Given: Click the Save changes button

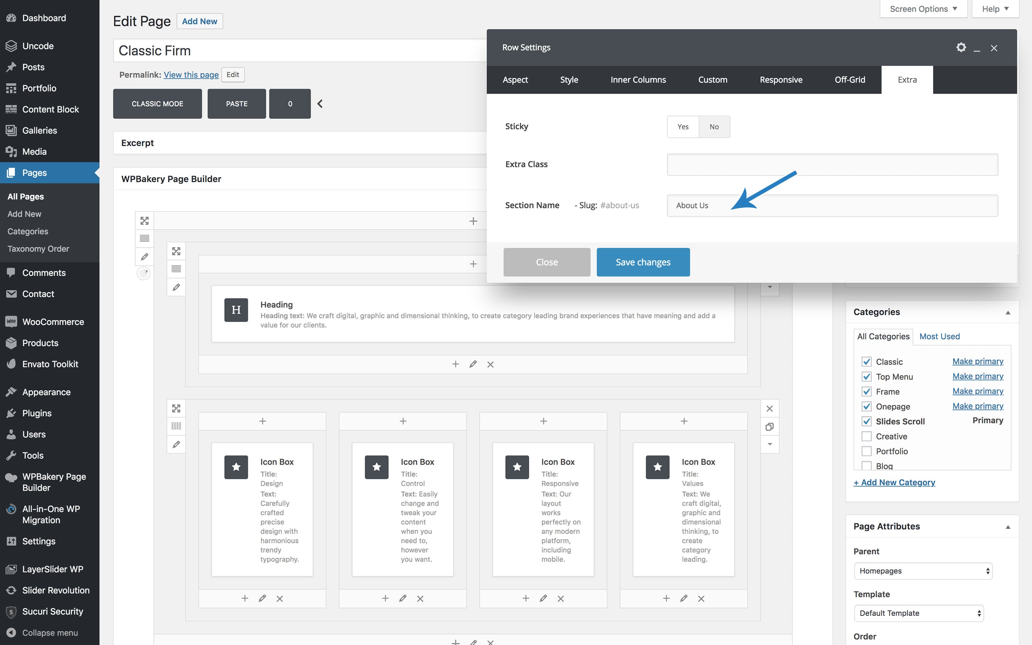Looking at the screenshot, I should coord(643,262).
